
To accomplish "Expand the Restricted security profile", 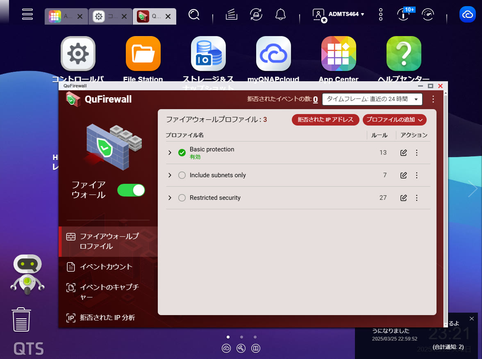I will click(170, 197).
